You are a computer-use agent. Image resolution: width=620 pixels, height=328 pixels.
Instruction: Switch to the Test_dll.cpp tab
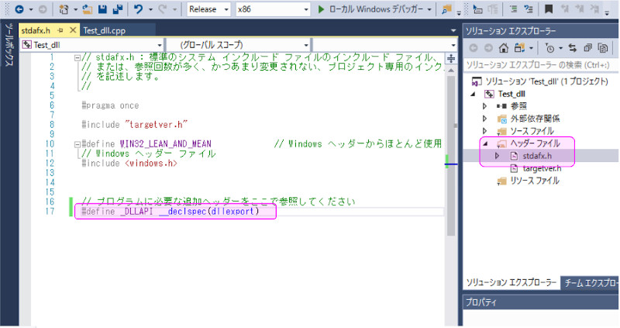105,30
